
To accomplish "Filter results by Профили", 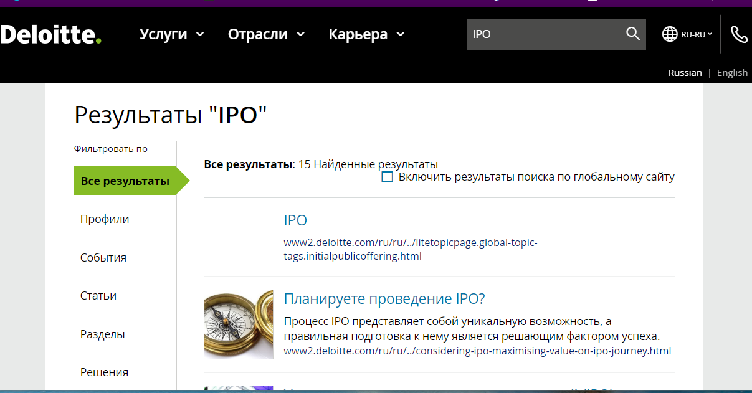I will [x=105, y=219].
